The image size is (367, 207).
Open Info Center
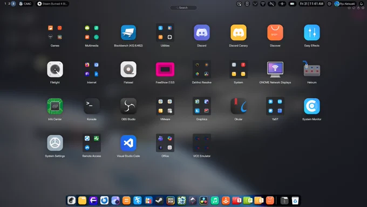coord(55,106)
